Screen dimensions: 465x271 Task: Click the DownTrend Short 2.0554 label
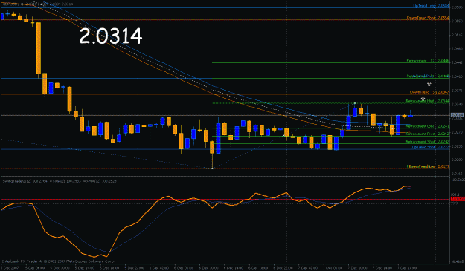click(x=428, y=18)
